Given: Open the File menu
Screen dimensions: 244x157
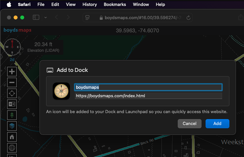Looking at the screenshot, I should pos(41,4).
